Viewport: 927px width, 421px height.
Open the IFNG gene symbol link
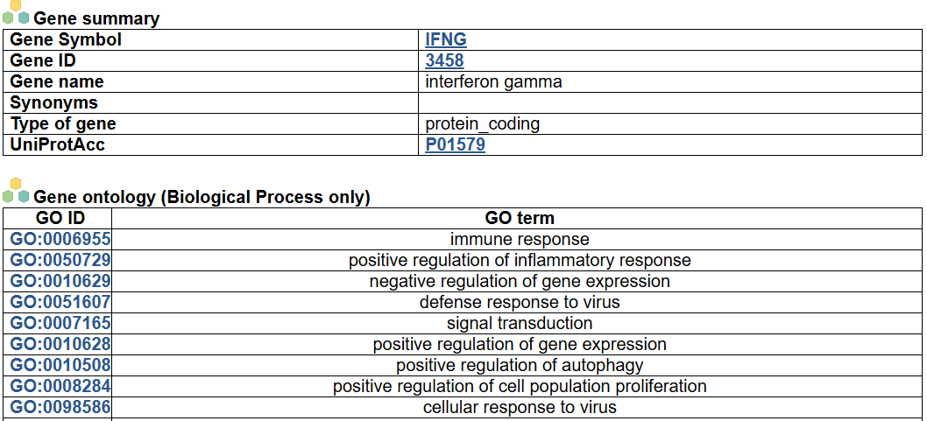point(445,39)
